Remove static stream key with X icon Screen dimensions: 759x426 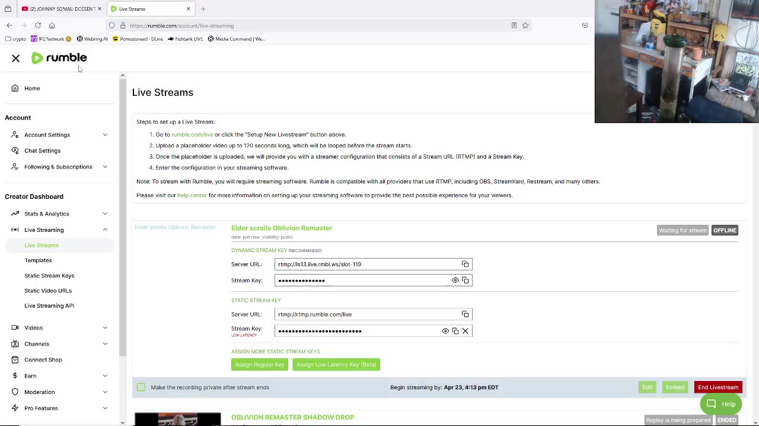(x=465, y=331)
